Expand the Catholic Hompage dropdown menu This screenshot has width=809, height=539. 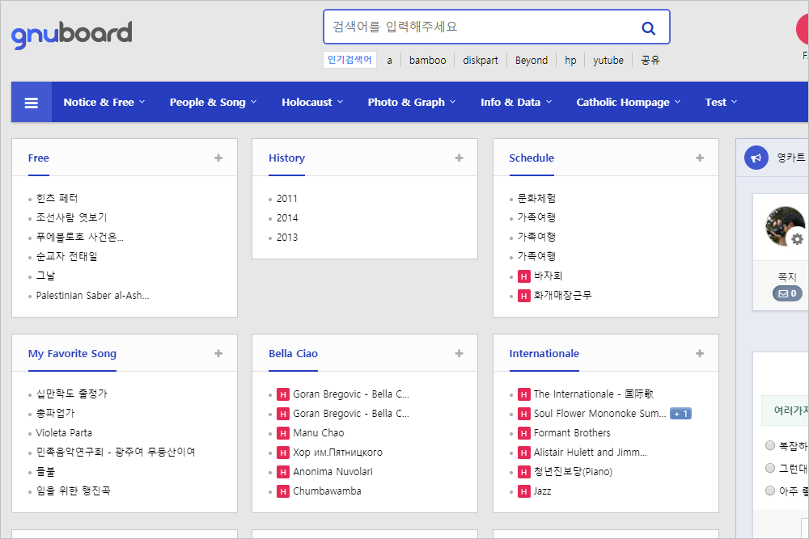(628, 103)
